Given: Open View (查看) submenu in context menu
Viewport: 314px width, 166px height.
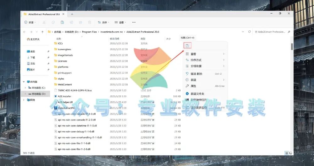Looking at the screenshot, I should [205, 54].
